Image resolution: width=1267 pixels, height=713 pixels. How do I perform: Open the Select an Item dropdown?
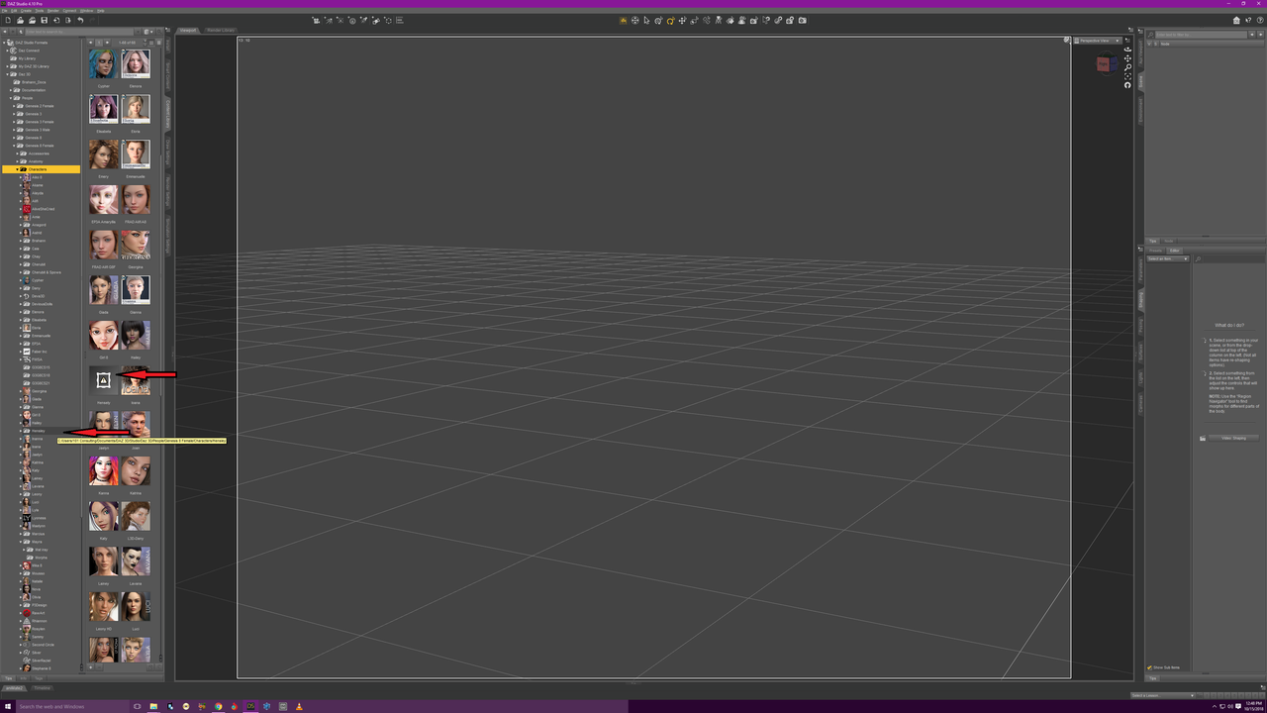click(1168, 258)
